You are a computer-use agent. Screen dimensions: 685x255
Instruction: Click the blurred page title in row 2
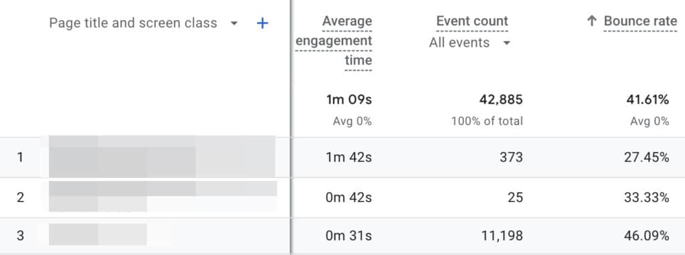coord(163,196)
